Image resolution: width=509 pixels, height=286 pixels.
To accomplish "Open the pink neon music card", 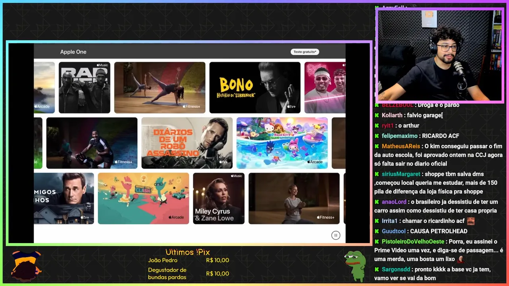I will pyautogui.click(x=325, y=87).
